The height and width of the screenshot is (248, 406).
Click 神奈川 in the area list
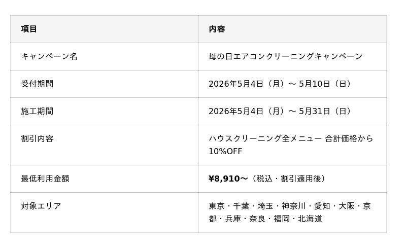click(x=294, y=206)
